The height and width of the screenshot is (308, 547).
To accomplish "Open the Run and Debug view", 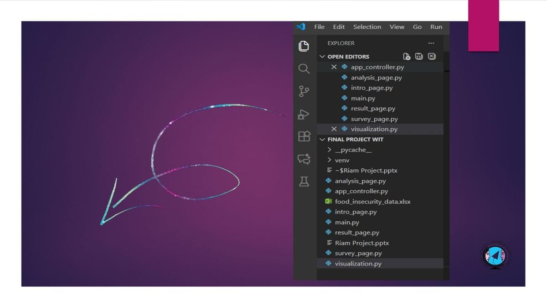I will pos(304,114).
